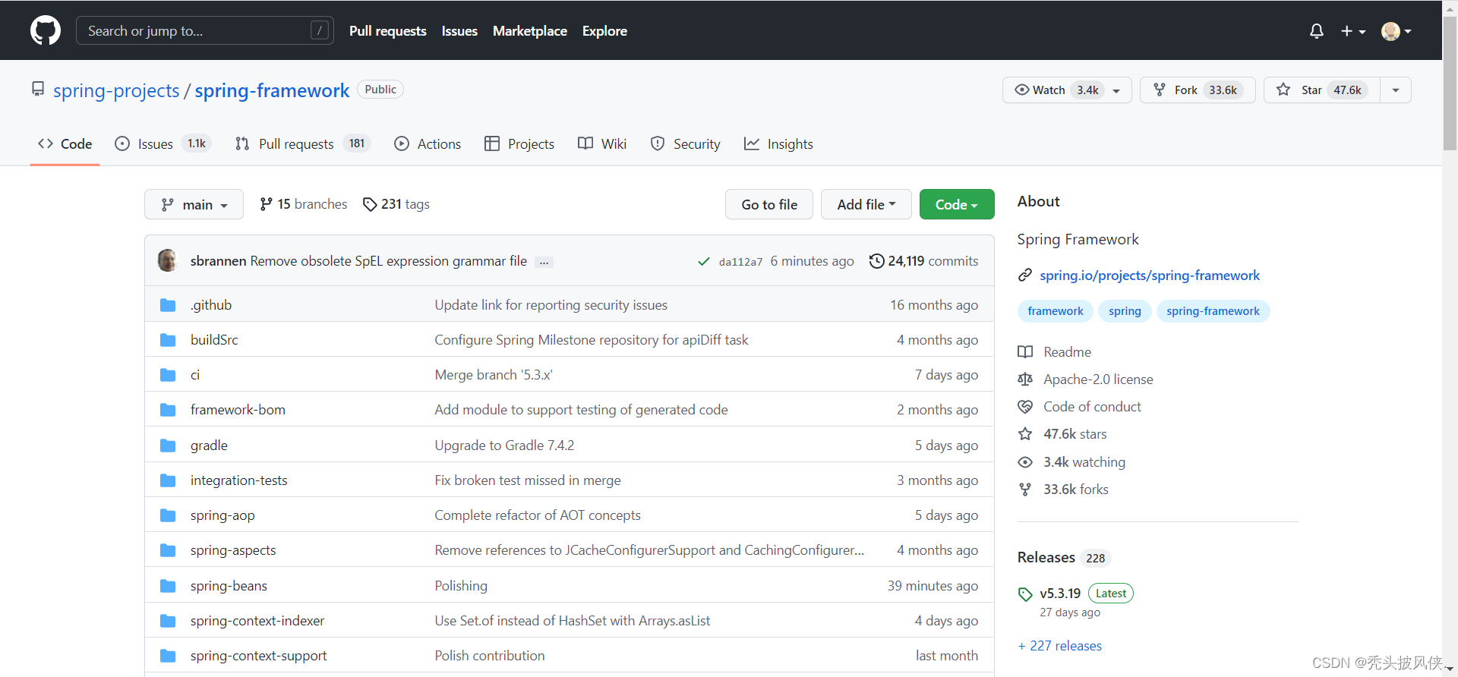
Task: Open the Actions tab
Action: coord(428,143)
